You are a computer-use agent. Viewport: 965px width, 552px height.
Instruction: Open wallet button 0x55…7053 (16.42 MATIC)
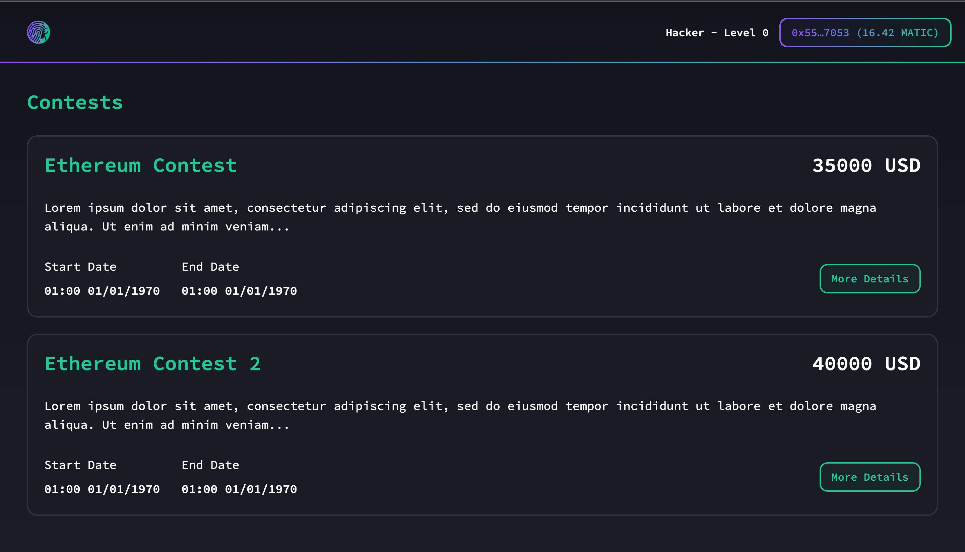(x=865, y=32)
